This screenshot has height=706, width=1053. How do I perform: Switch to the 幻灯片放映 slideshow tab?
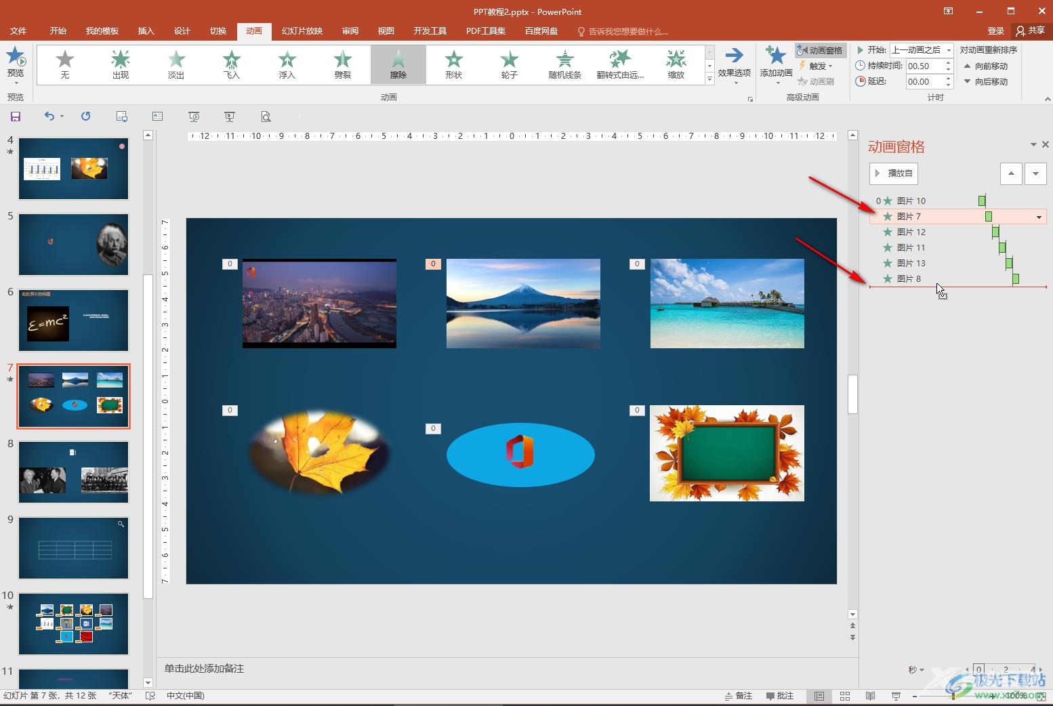point(302,31)
